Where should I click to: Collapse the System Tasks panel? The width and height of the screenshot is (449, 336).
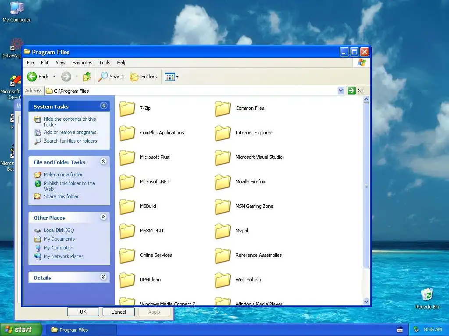[x=103, y=106]
